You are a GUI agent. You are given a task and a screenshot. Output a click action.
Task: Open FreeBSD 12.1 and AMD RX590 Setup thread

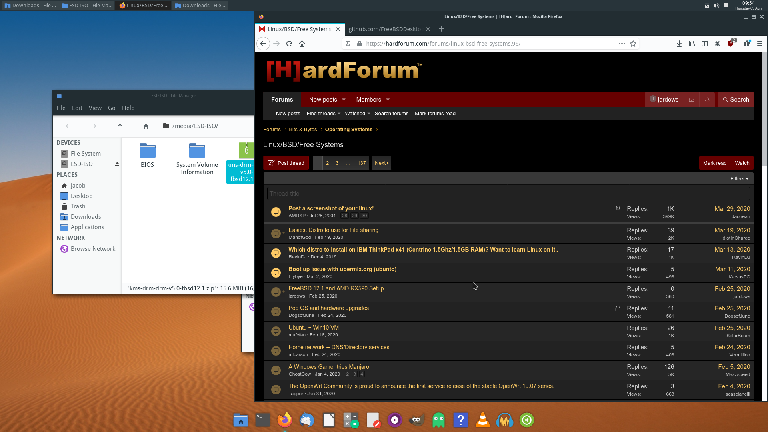click(x=336, y=288)
